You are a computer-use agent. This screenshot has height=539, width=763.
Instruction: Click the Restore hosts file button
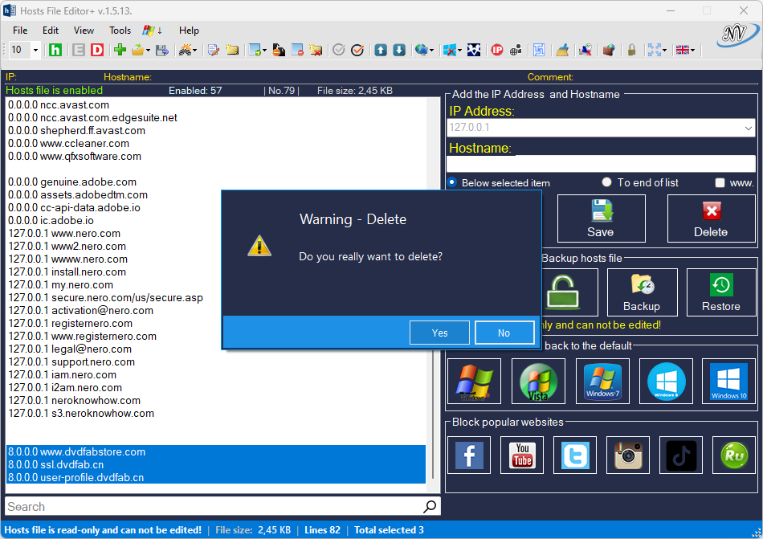720,292
